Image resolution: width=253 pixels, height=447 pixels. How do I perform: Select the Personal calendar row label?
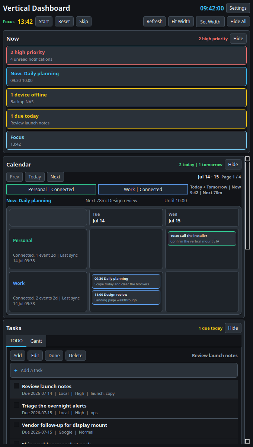pyautogui.click(x=48, y=249)
